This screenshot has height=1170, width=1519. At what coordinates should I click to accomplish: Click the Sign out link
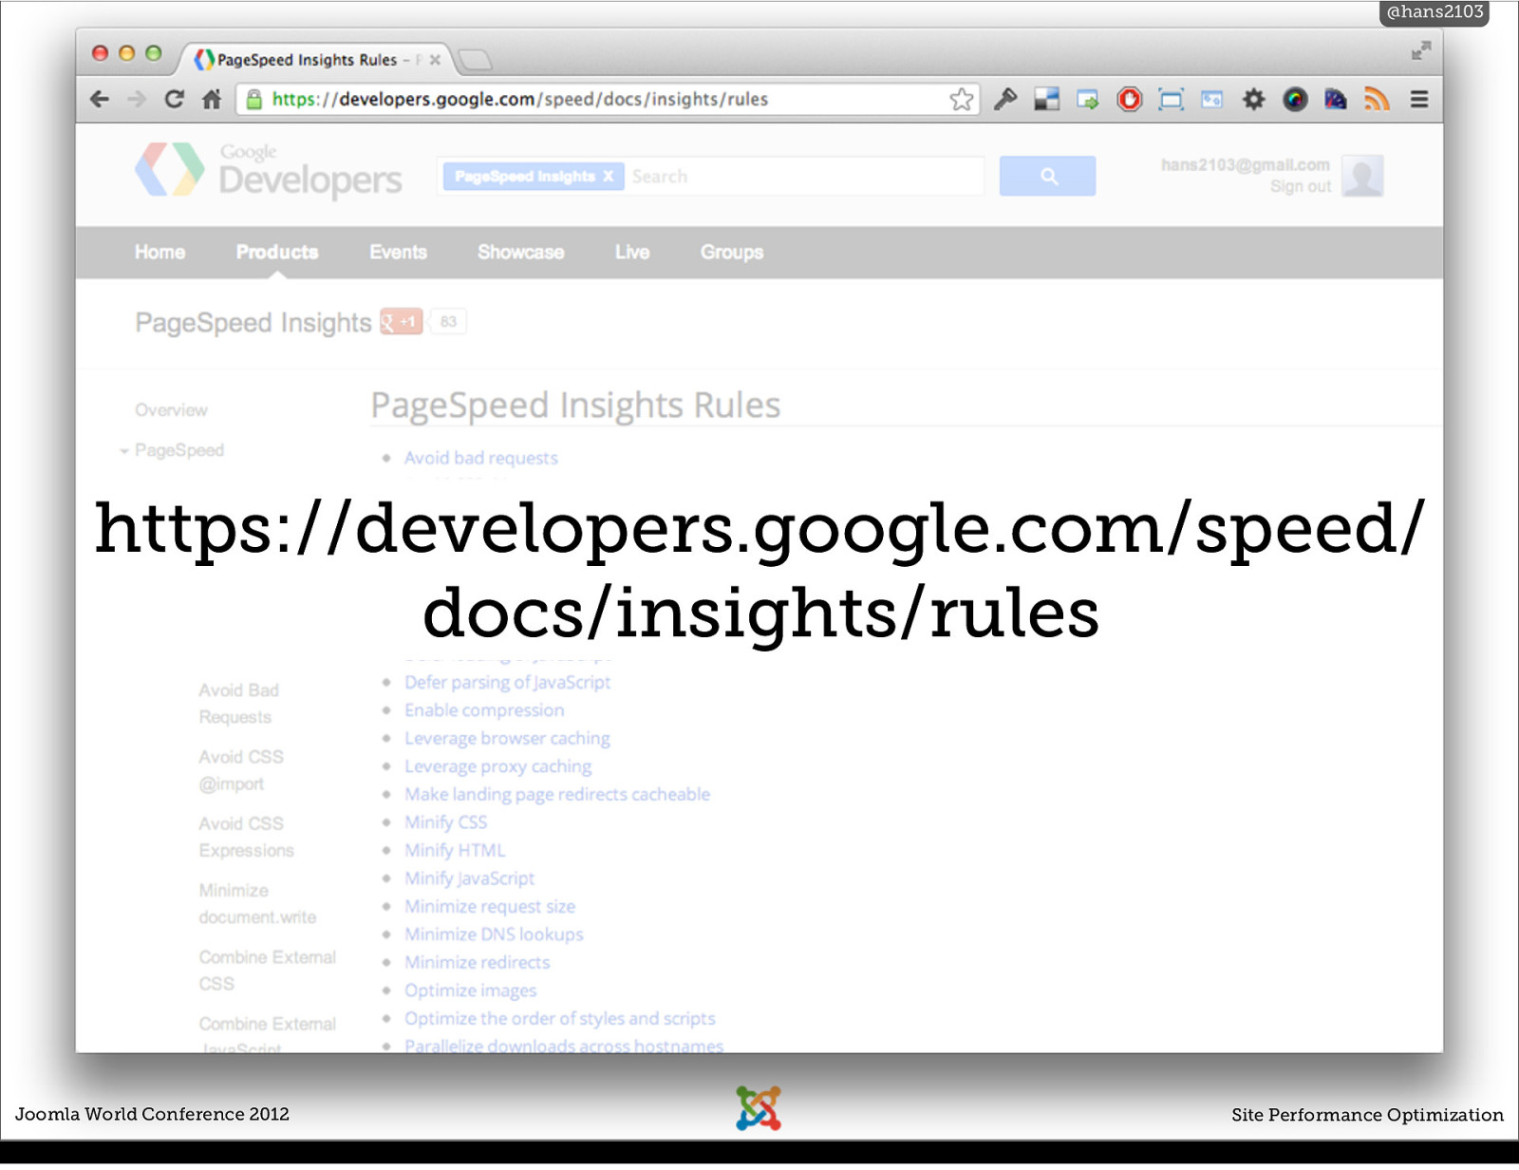(1301, 186)
